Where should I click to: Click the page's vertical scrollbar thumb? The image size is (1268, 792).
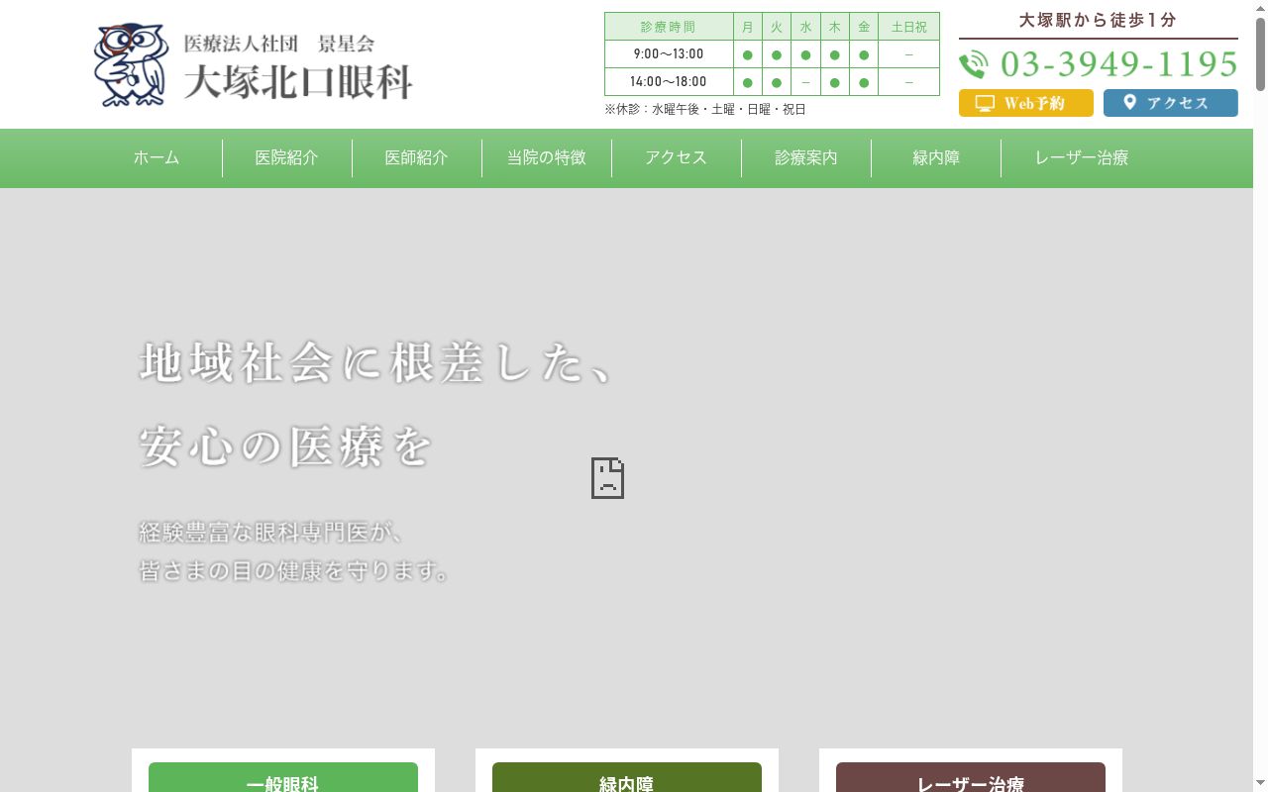tap(1260, 56)
